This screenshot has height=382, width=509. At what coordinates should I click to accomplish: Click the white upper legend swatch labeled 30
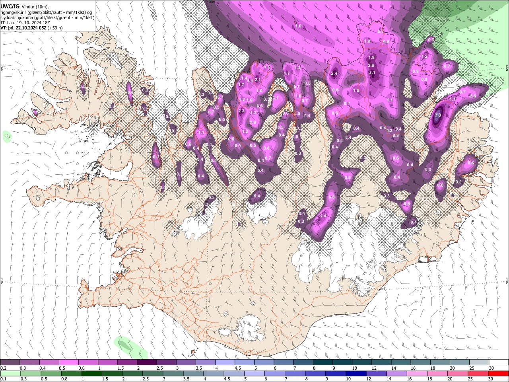[498, 363]
